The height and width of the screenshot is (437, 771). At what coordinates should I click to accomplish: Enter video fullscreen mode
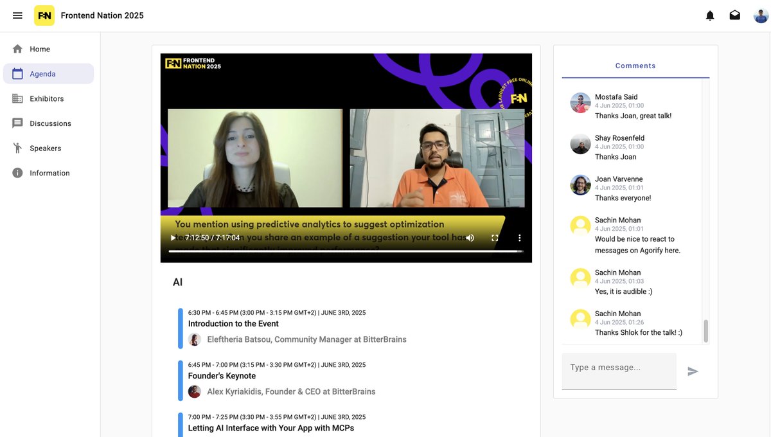495,238
